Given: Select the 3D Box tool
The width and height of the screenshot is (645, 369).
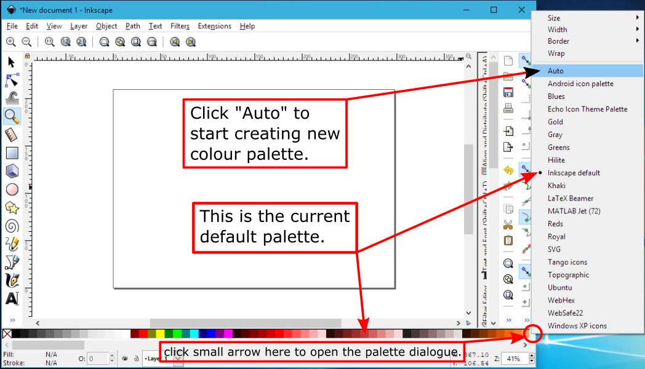Looking at the screenshot, I should click(x=12, y=171).
